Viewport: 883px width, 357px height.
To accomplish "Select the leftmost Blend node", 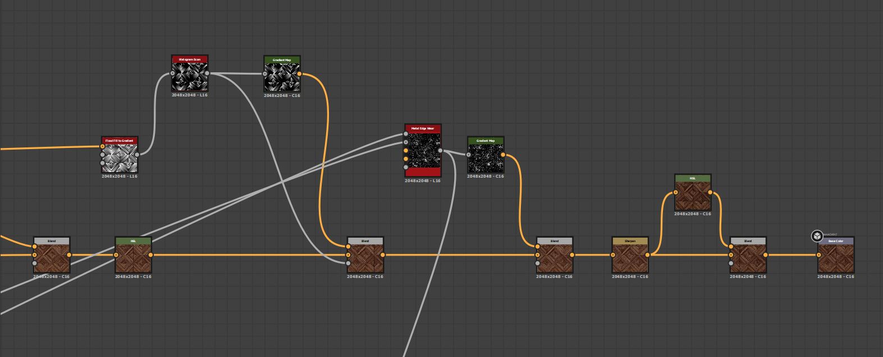I will 52,255.
